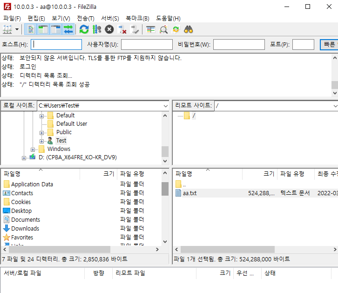Focus the 사용자명(U) input field
The width and height of the screenshot is (338, 293).
[x=147, y=44]
